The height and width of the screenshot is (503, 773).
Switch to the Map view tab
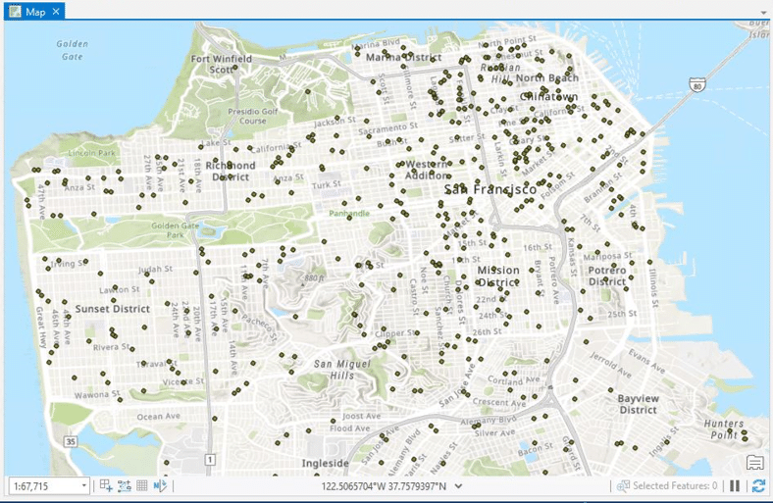34,12
